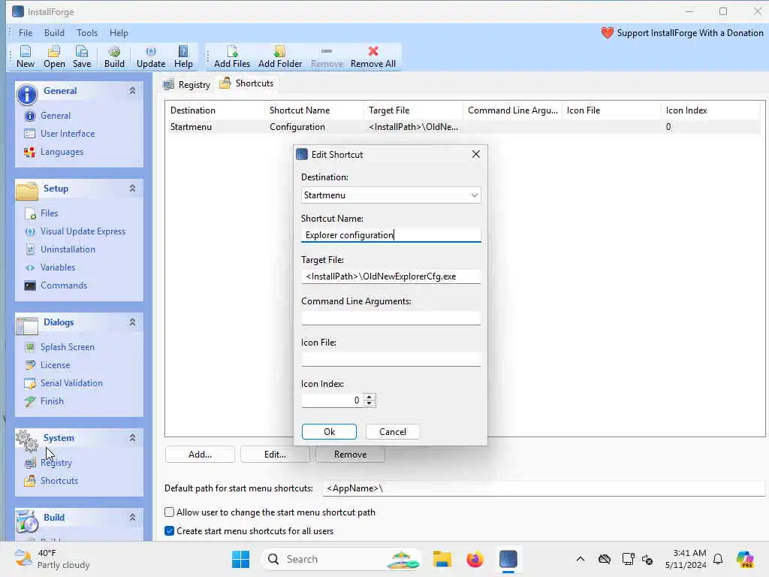Viewport: 769px width, 577px height.
Task: Click the Target File input field
Action: [x=391, y=276]
